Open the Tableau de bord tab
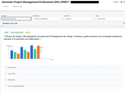125x93 pixels. pyautogui.click(x=17, y=6)
